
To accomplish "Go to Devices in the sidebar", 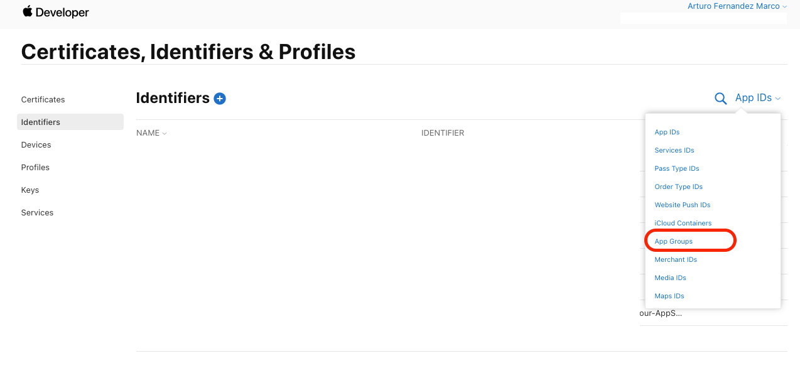I will [x=36, y=144].
